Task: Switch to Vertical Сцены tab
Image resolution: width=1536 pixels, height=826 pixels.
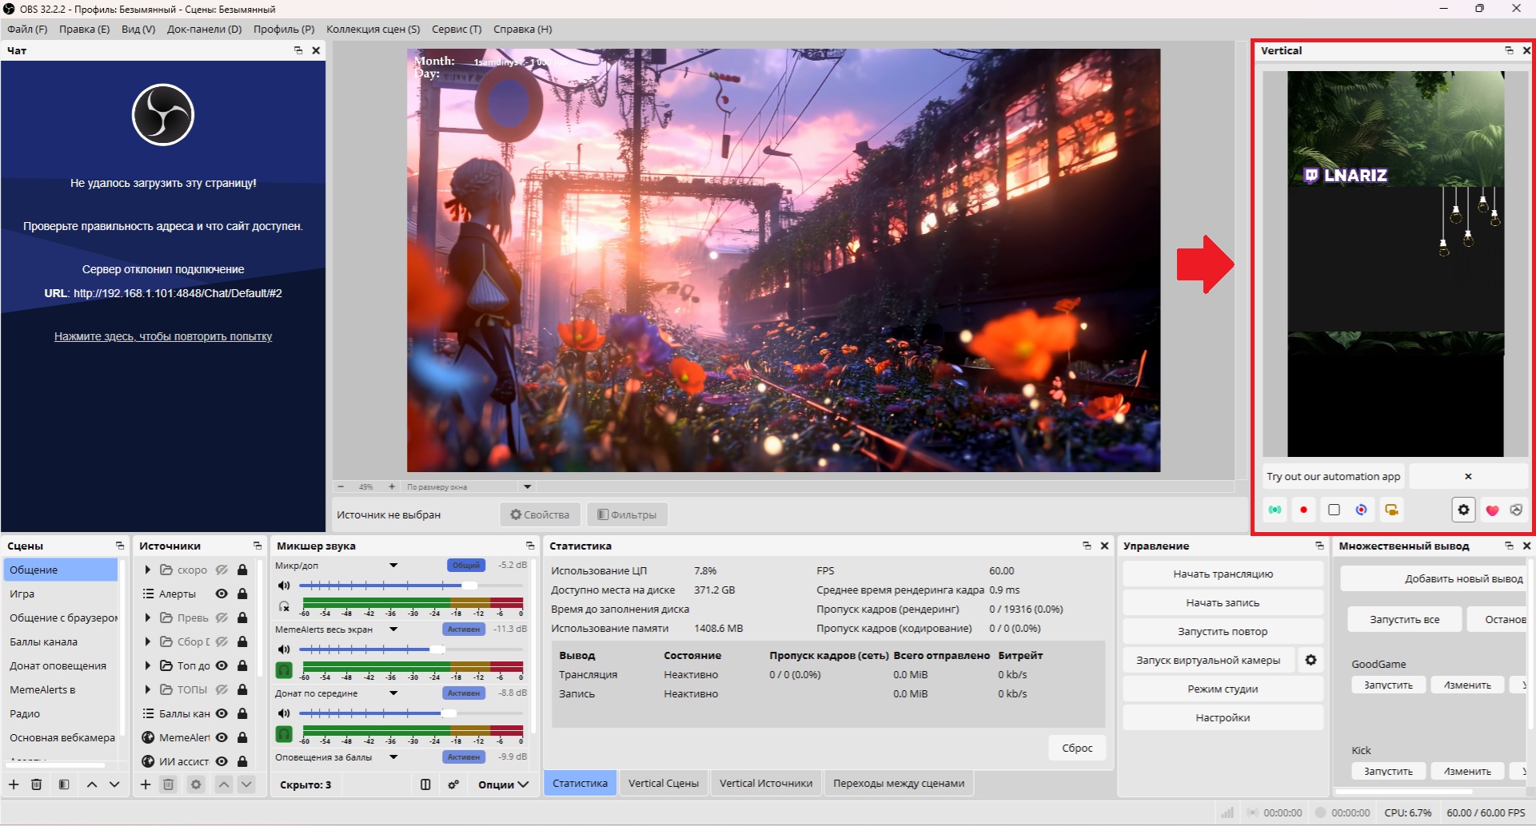Action: [664, 783]
